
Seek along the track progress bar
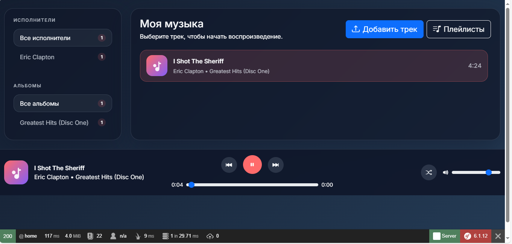point(252,185)
